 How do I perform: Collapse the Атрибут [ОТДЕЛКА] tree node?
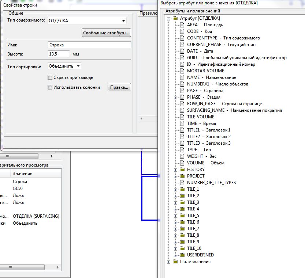click(x=169, y=19)
